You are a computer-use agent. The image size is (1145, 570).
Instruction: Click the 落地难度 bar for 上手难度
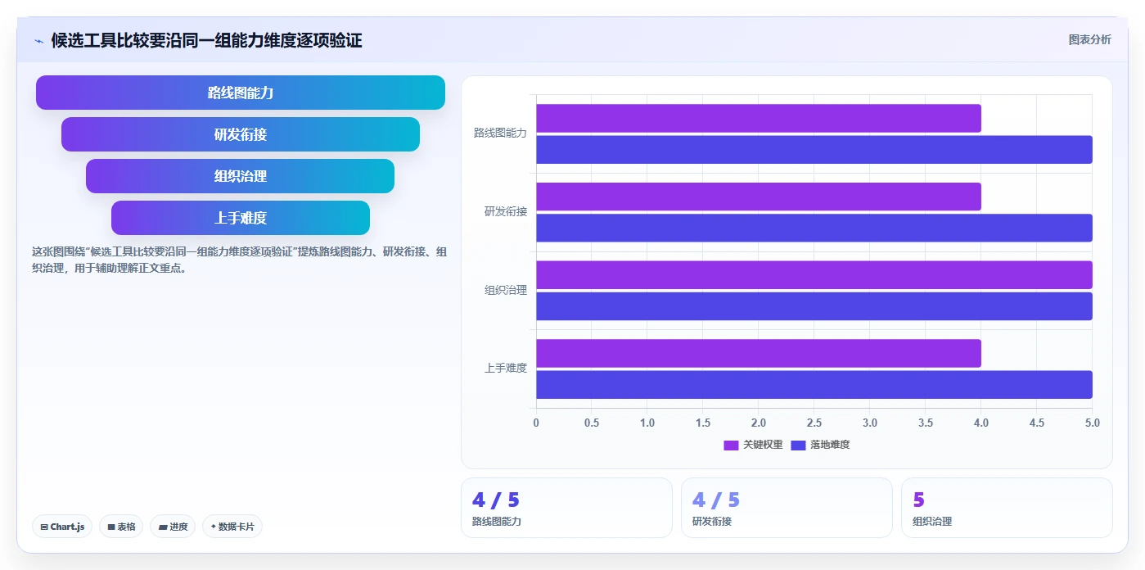(x=814, y=385)
